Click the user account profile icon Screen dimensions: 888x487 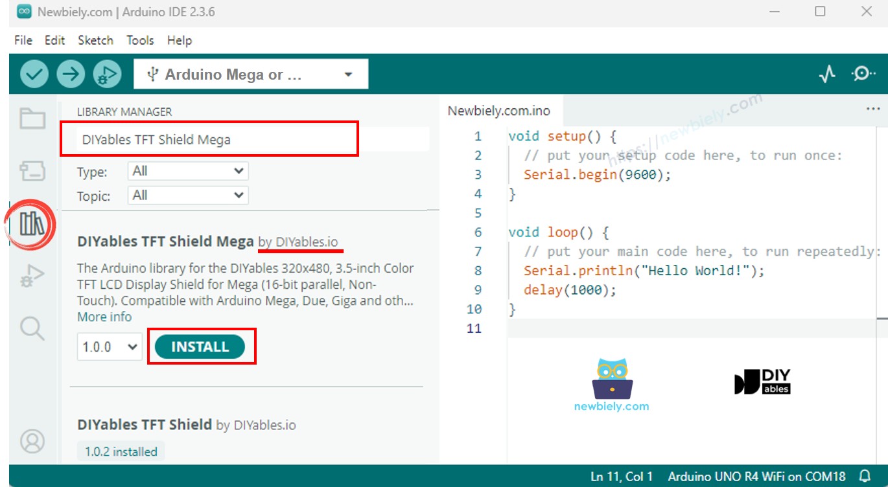[x=32, y=441]
